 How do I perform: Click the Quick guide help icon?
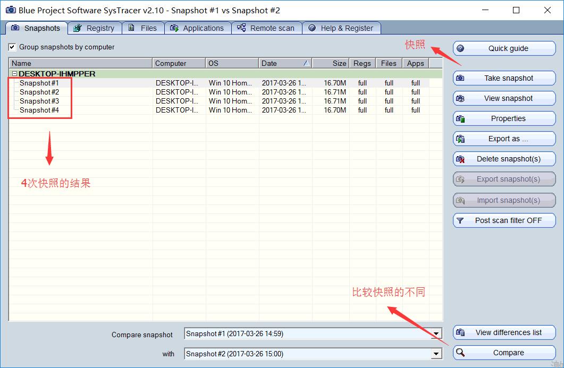[460, 48]
